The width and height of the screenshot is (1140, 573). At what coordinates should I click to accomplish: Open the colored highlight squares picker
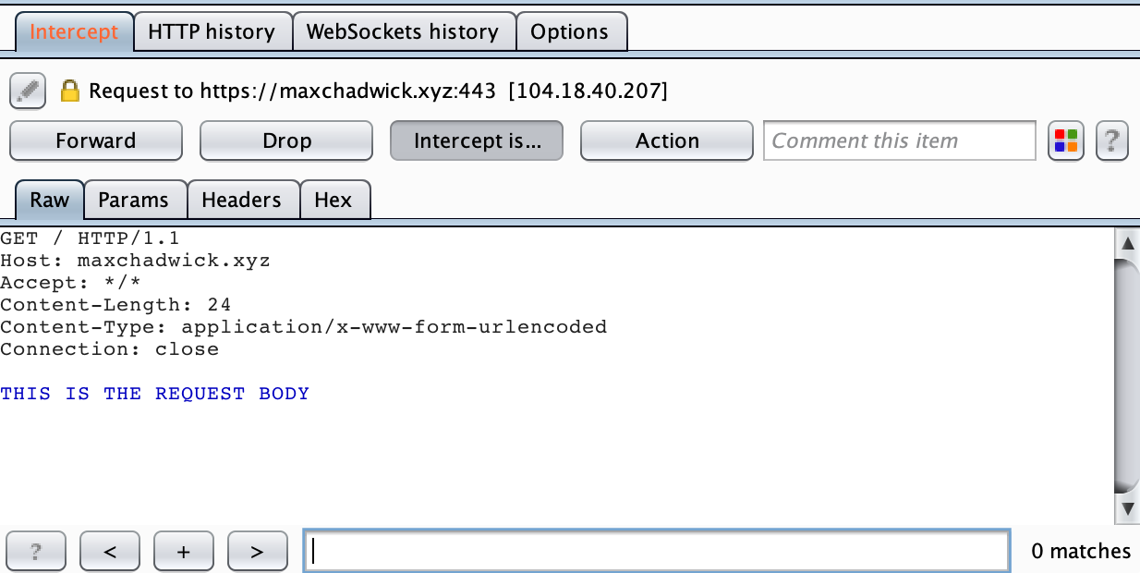[x=1067, y=140]
